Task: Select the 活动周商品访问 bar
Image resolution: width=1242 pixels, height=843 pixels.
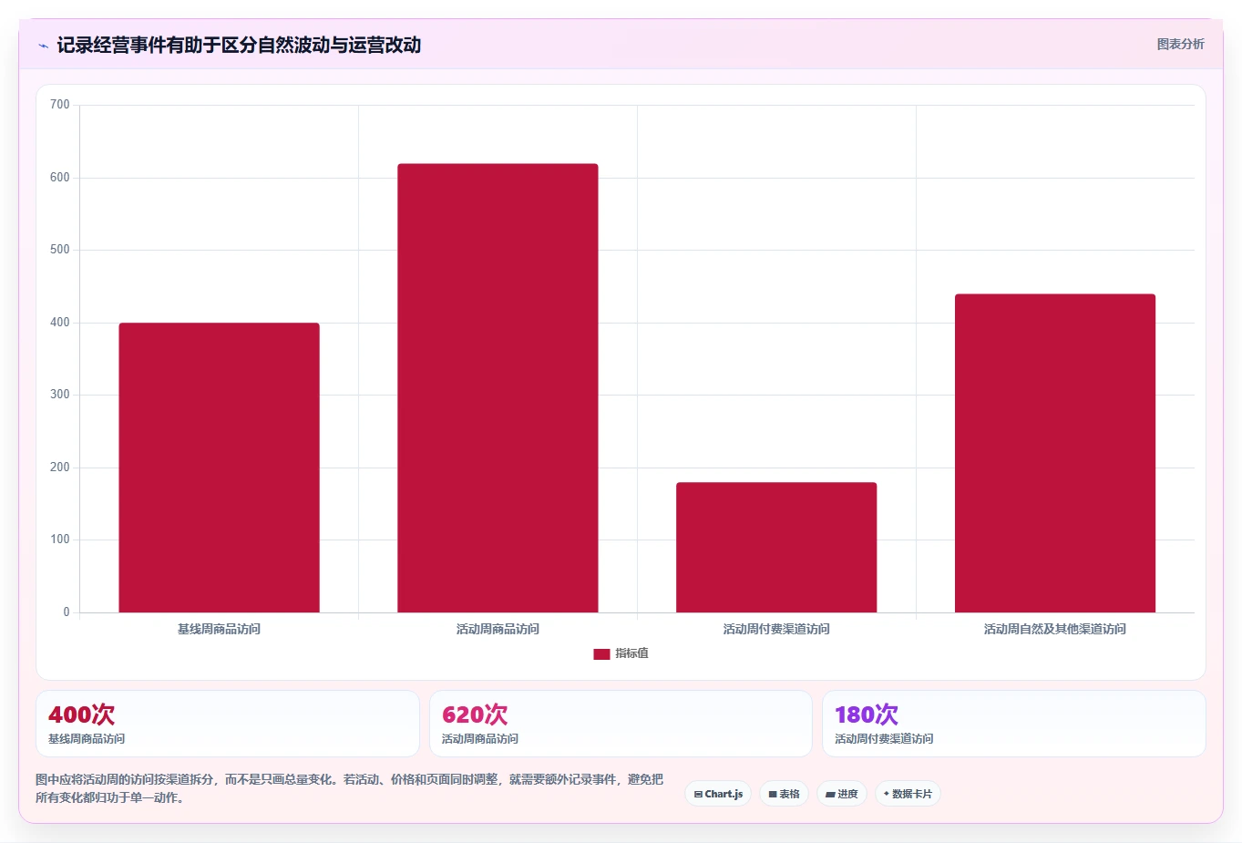Action: click(498, 388)
